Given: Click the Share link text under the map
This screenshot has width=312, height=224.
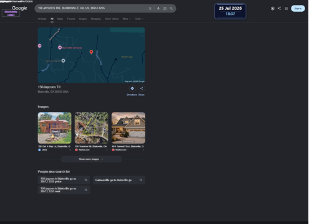Looking at the screenshot, I should tap(142, 95).
